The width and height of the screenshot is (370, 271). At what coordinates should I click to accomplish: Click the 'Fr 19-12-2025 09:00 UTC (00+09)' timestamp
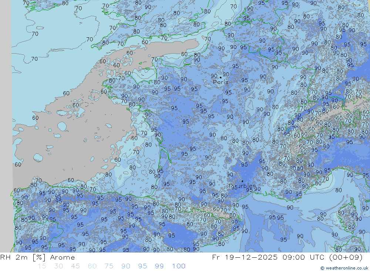(x=287, y=257)
